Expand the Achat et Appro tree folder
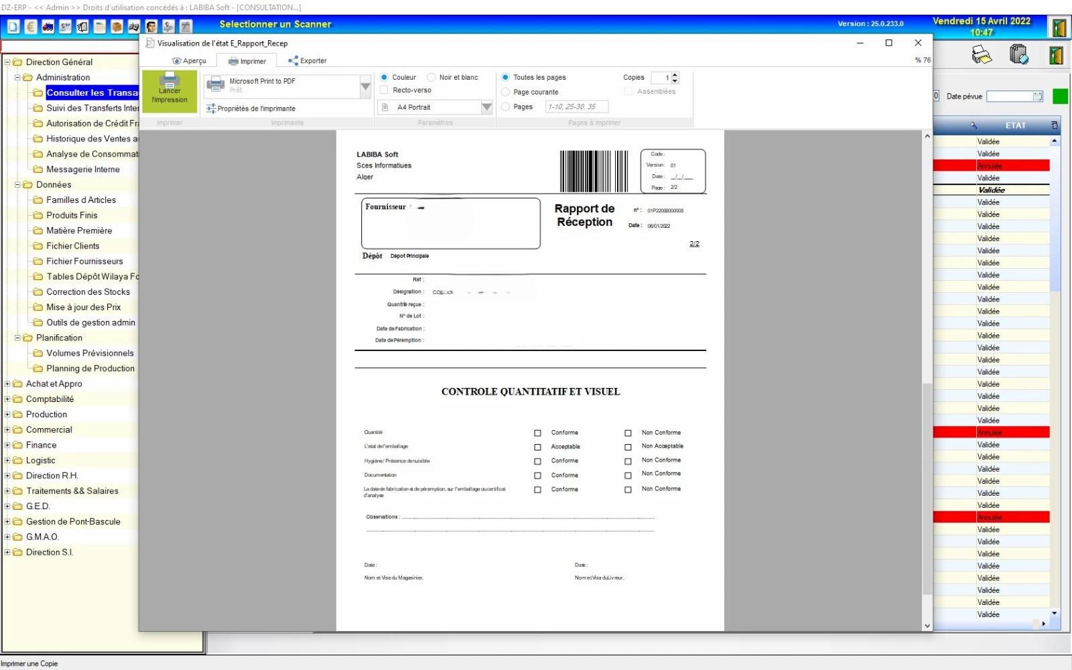The image size is (1072, 670). [7, 384]
